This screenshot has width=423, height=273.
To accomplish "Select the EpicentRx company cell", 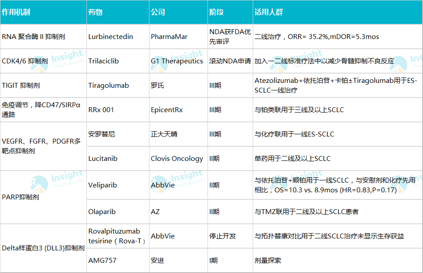I will (178, 110).
